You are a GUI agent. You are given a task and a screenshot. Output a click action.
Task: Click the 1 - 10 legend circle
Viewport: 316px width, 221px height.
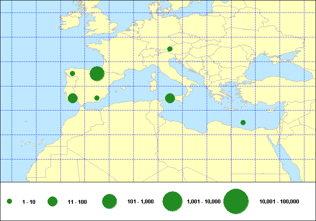click(9, 202)
